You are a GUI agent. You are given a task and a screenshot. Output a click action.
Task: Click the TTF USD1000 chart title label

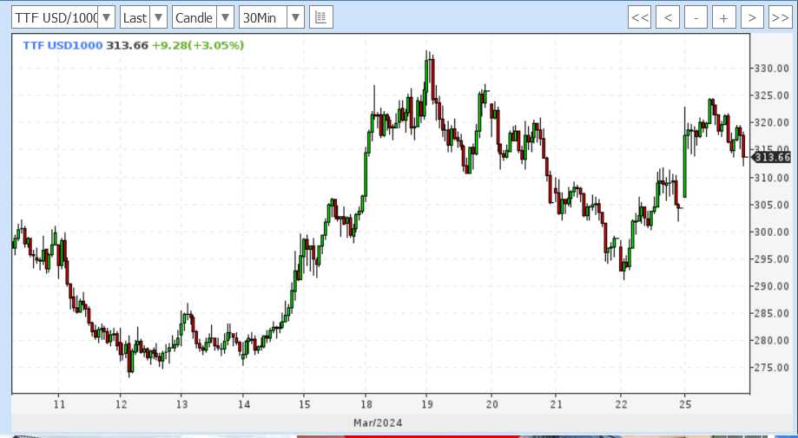(x=61, y=45)
